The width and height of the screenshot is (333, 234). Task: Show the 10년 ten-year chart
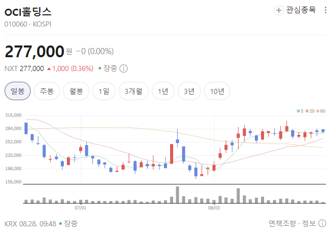(217, 91)
